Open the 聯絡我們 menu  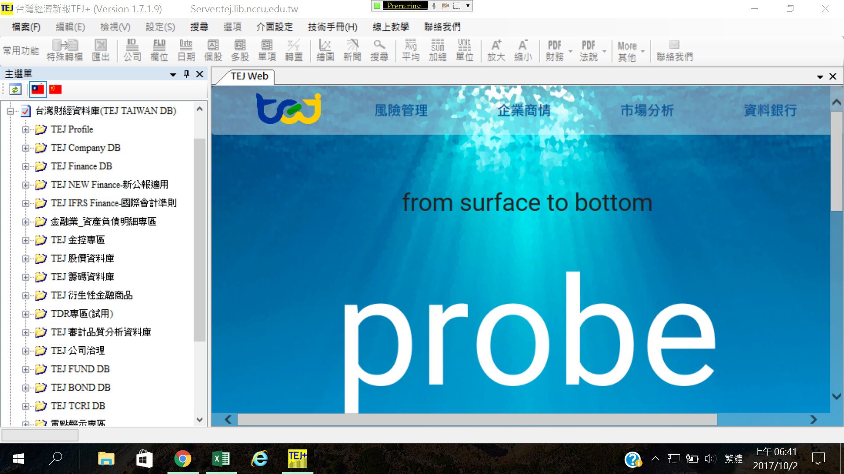coord(442,27)
